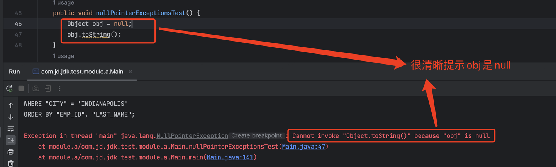Clear console output with trash icon
The height and width of the screenshot is (167, 556).
tap(11, 163)
